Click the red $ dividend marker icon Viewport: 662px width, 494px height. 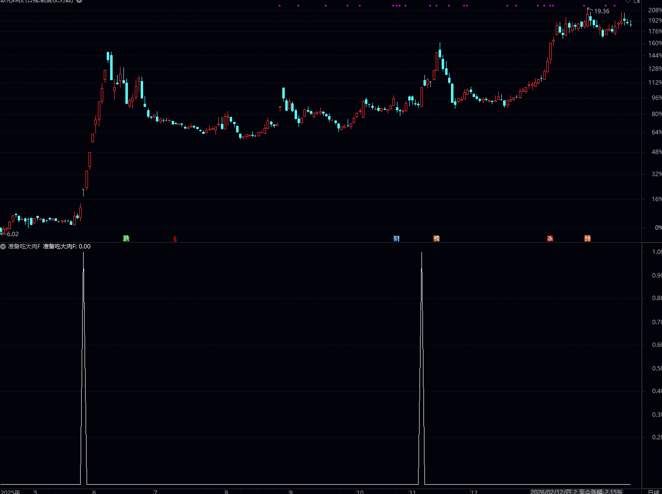[175, 238]
